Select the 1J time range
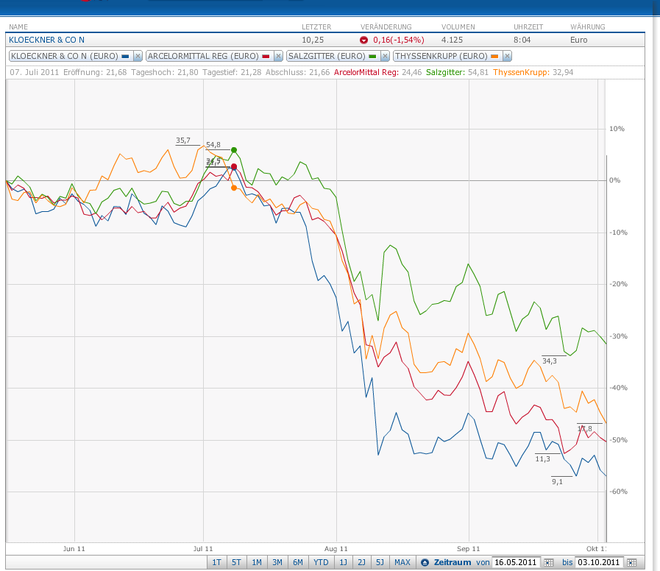Screen dimensions: 660x571 click(x=344, y=563)
